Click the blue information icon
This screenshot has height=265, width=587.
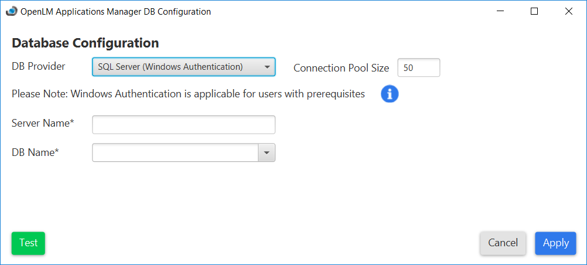(x=390, y=94)
